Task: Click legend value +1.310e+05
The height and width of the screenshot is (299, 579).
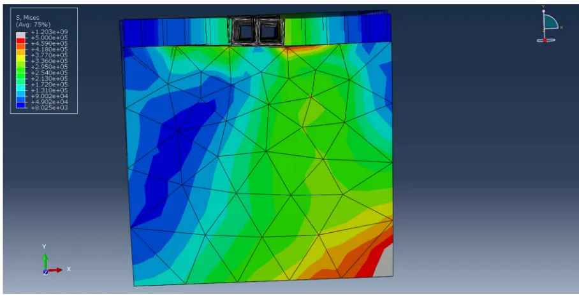Action: [49, 90]
